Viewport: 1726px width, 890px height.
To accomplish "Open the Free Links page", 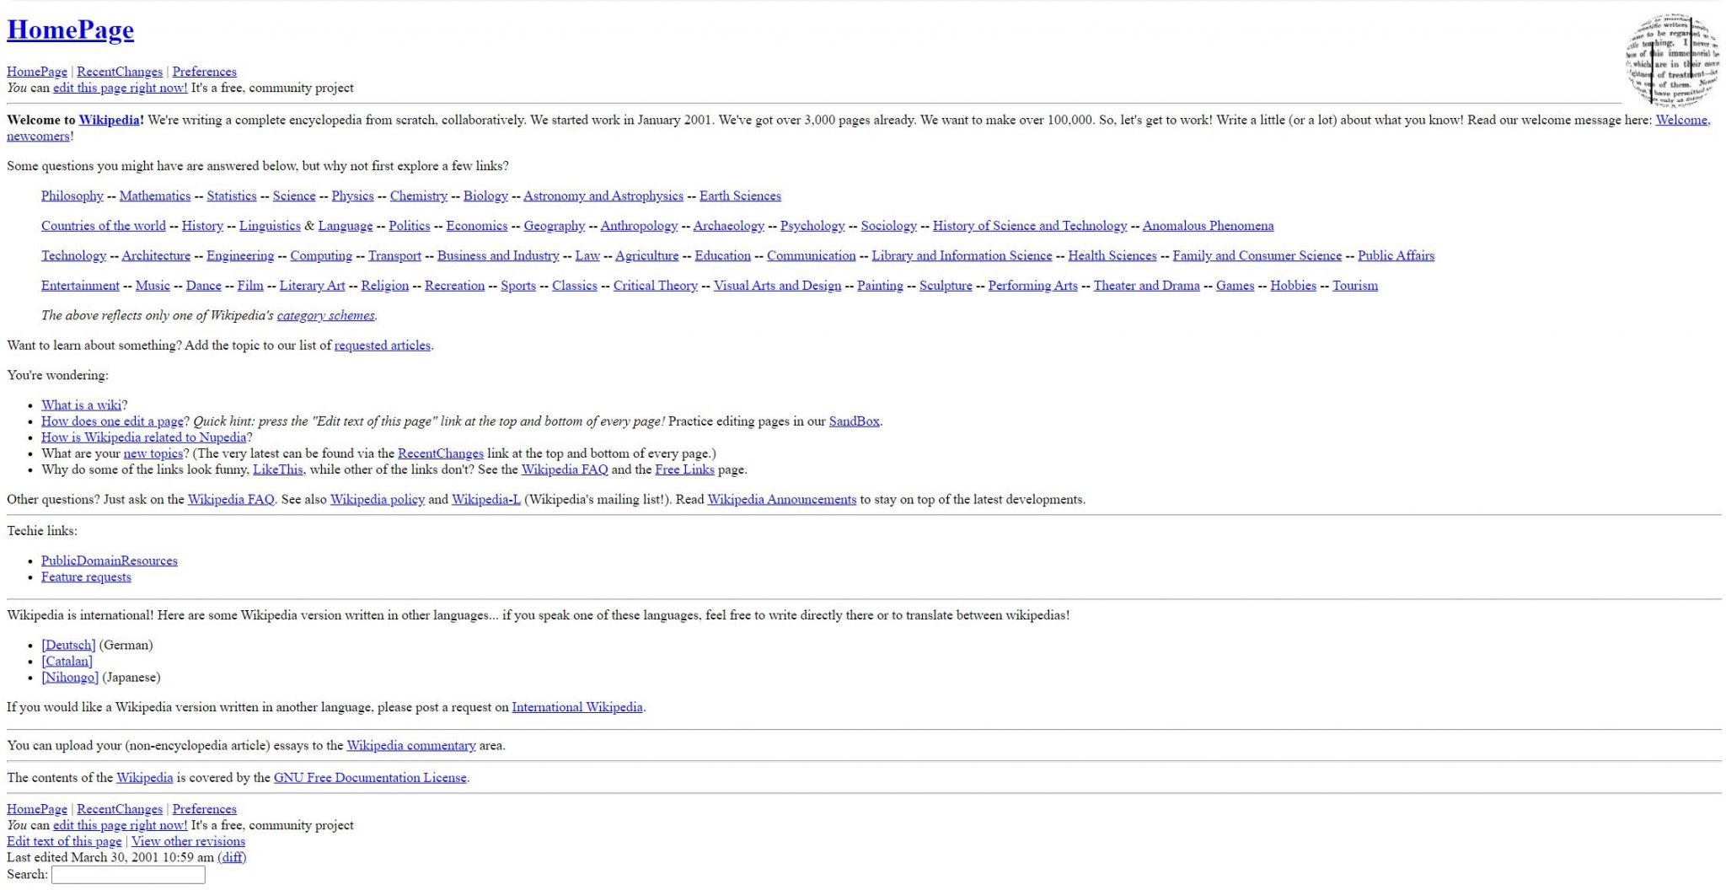I will point(684,469).
